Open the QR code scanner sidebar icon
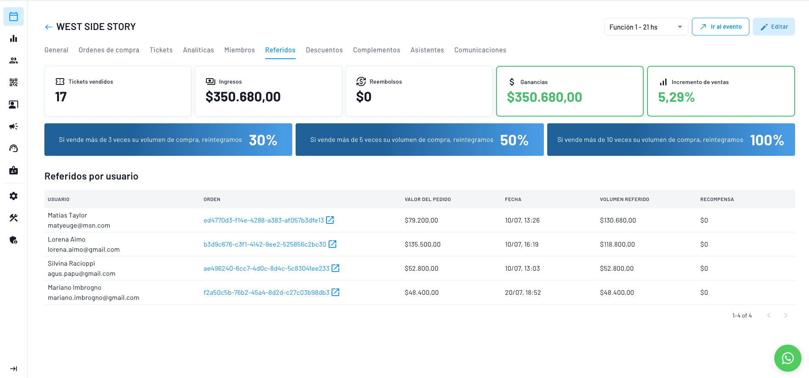809x378 pixels. point(14,82)
